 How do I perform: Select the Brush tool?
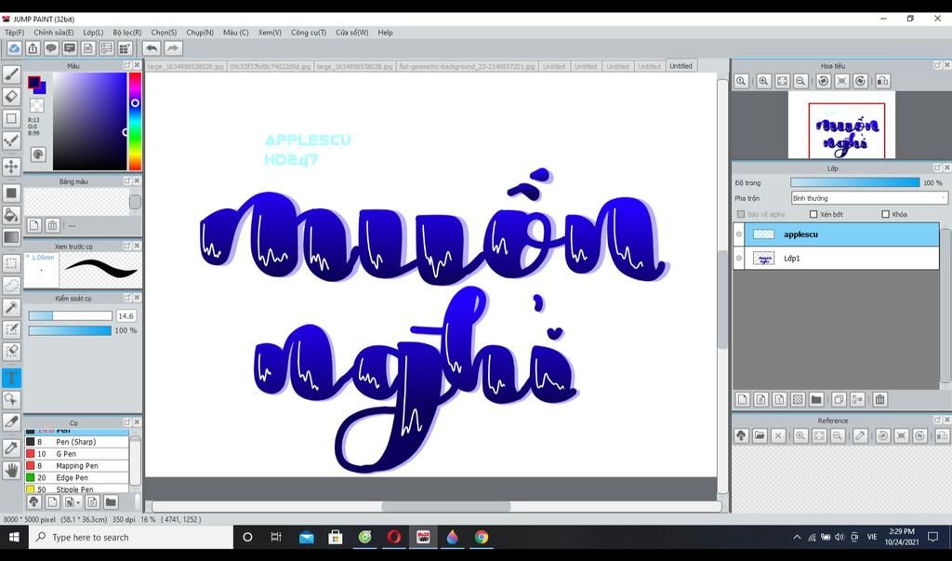click(x=11, y=74)
